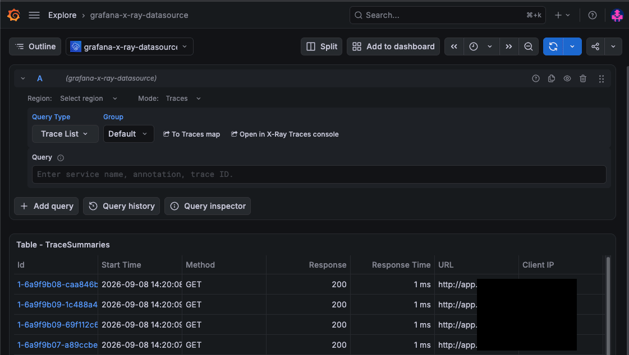
Task: Expand the share options chevron
Action: coord(613,46)
